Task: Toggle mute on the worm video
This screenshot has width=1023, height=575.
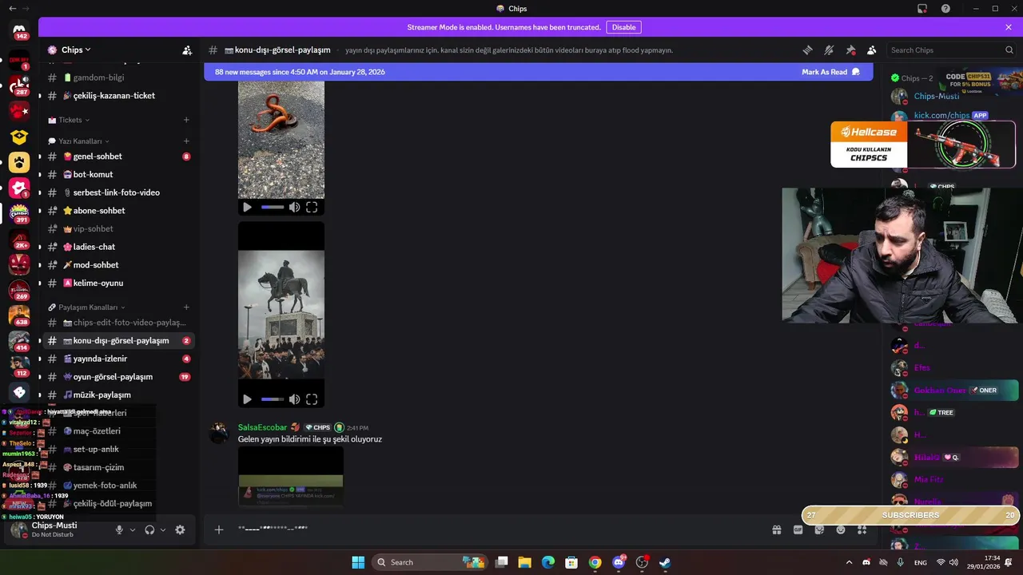Action: click(x=294, y=207)
